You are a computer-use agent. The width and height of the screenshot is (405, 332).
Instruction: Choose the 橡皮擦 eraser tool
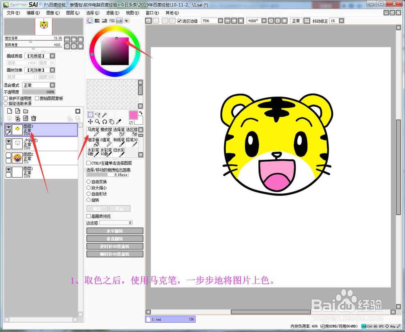point(106,132)
